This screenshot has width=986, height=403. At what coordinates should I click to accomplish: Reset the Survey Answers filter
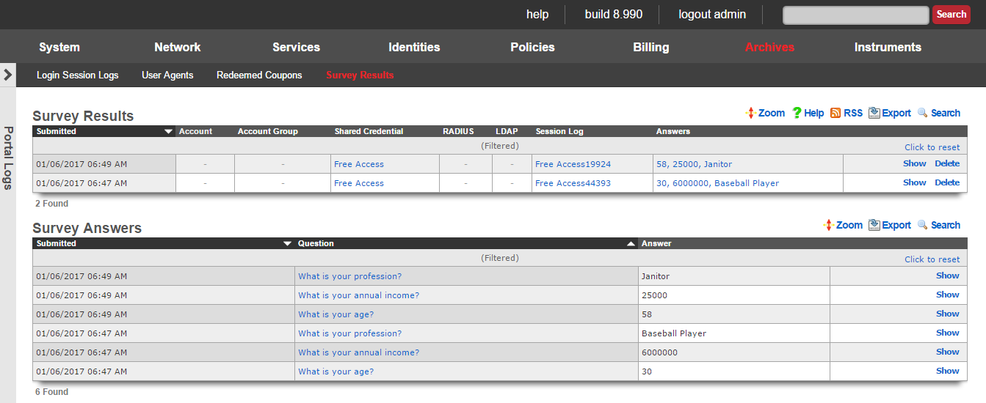coord(932,259)
